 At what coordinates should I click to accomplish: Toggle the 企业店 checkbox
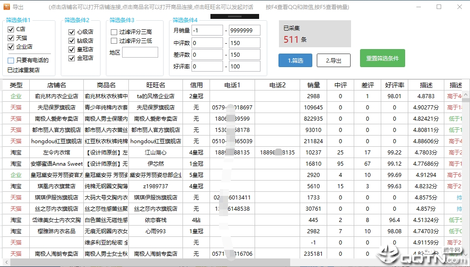[x=11, y=47]
